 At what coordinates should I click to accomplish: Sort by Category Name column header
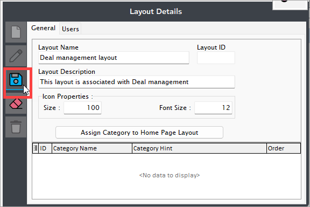click(x=92, y=148)
